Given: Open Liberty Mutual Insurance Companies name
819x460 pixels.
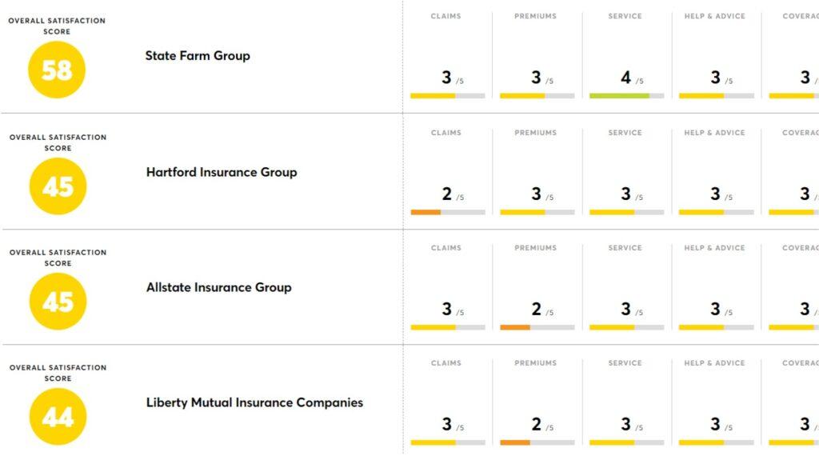Looking at the screenshot, I should point(254,402).
